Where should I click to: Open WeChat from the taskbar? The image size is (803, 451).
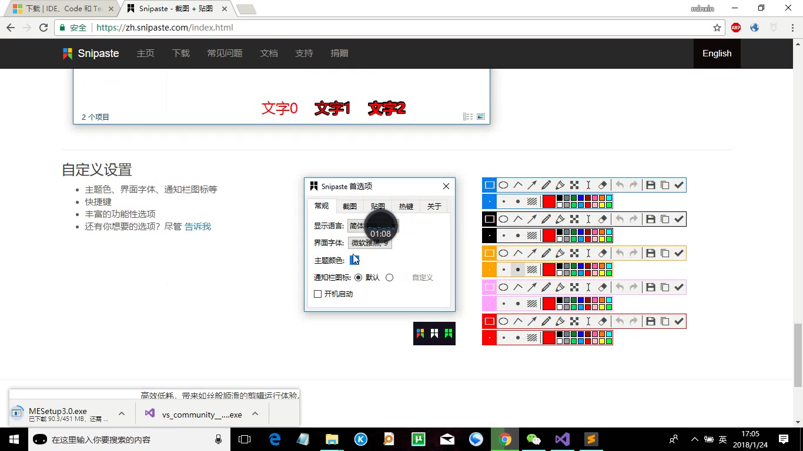point(533,439)
